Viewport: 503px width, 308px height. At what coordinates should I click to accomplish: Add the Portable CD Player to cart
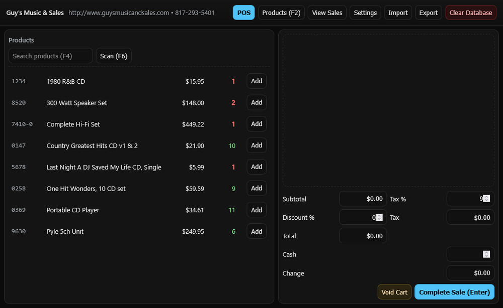[x=257, y=210]
